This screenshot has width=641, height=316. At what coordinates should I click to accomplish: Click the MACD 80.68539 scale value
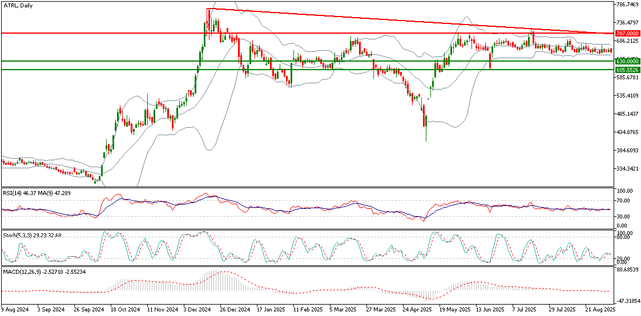click(x=627, y=269)
